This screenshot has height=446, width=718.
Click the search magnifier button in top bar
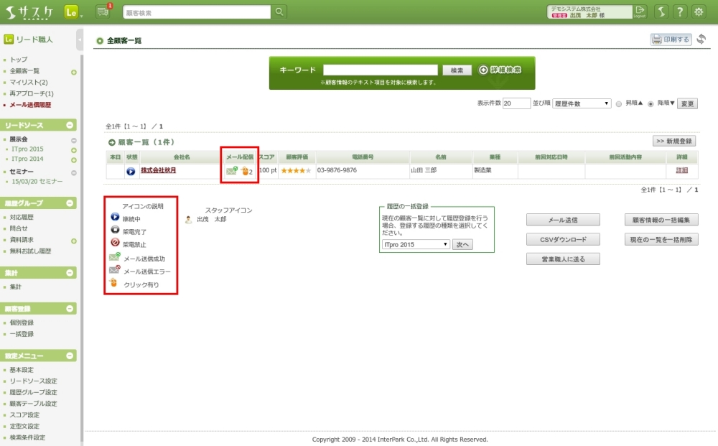pyautogui.click(x=279, y=12)
